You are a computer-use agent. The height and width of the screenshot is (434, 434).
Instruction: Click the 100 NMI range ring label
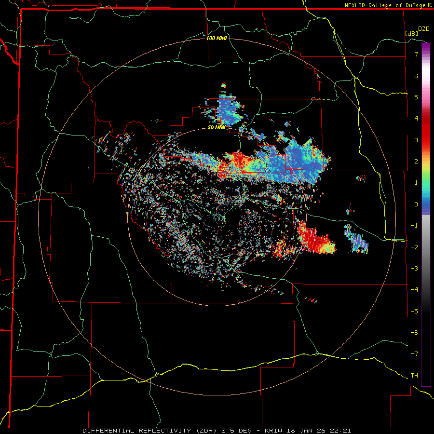tap(217, 38)
